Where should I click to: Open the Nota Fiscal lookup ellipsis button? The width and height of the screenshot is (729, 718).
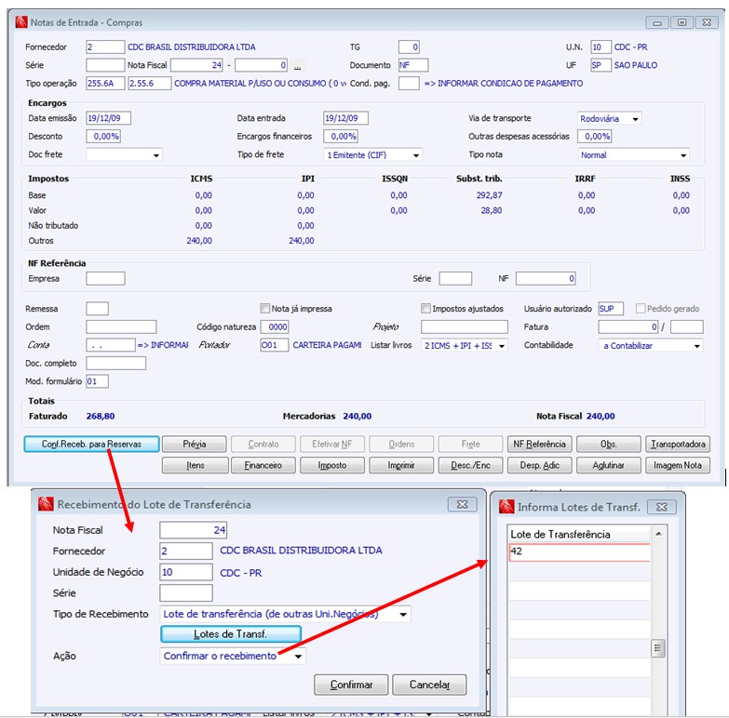point(298,65)
